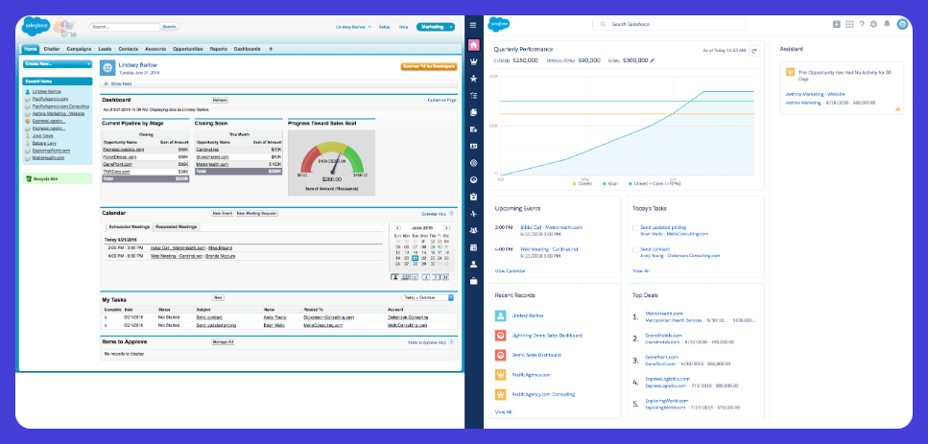The height and width of the screenshot is (444, 928).
Task: Select the Scheduled Meetings tab
Action: pos(128,226)
